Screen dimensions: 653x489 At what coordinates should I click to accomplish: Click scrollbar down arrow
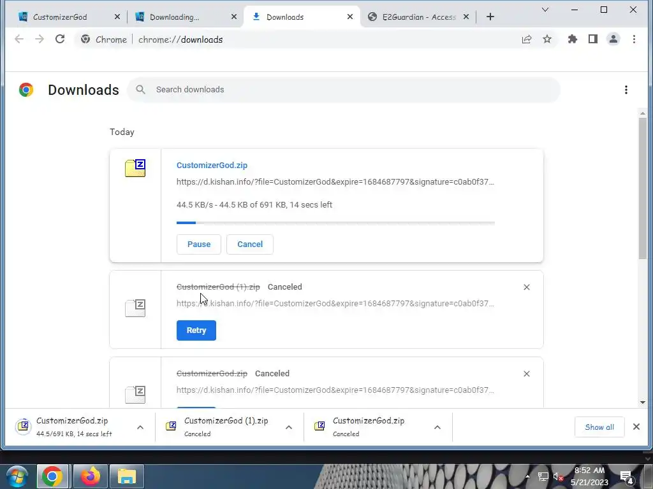pyautogui.click(x=643, y=402)
